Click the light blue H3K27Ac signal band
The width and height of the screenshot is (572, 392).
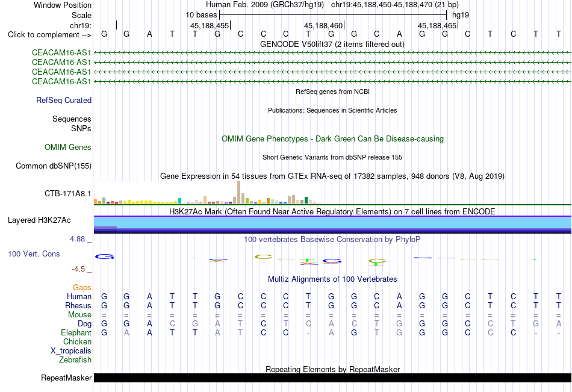tap(332, 222)
